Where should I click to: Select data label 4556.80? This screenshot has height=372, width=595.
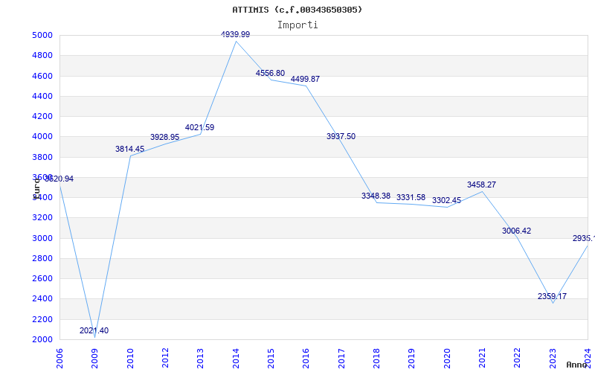pos(270,73)
